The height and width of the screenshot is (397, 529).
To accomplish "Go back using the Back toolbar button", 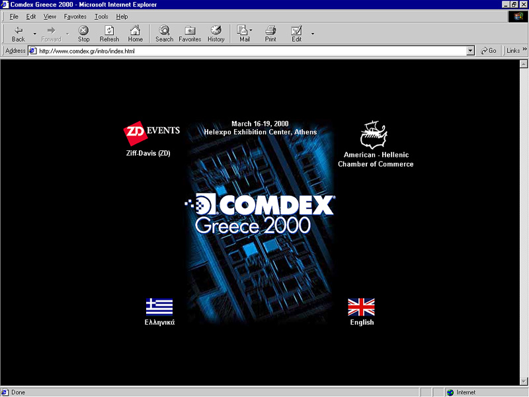I will click(19, 34).
